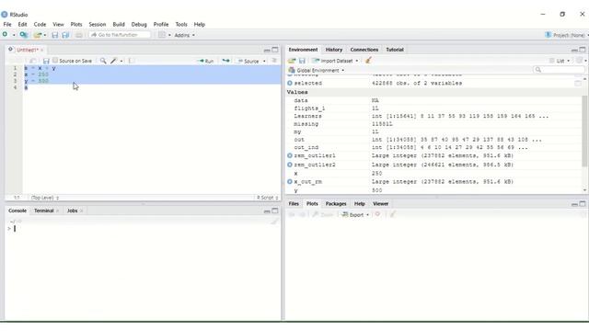Click the environment search field
Viewport: 589px width, 331px height.
[559, 70]
